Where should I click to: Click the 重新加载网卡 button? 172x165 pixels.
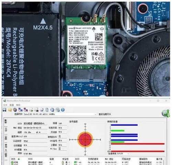pyautogui.click(x=105, y=114)
